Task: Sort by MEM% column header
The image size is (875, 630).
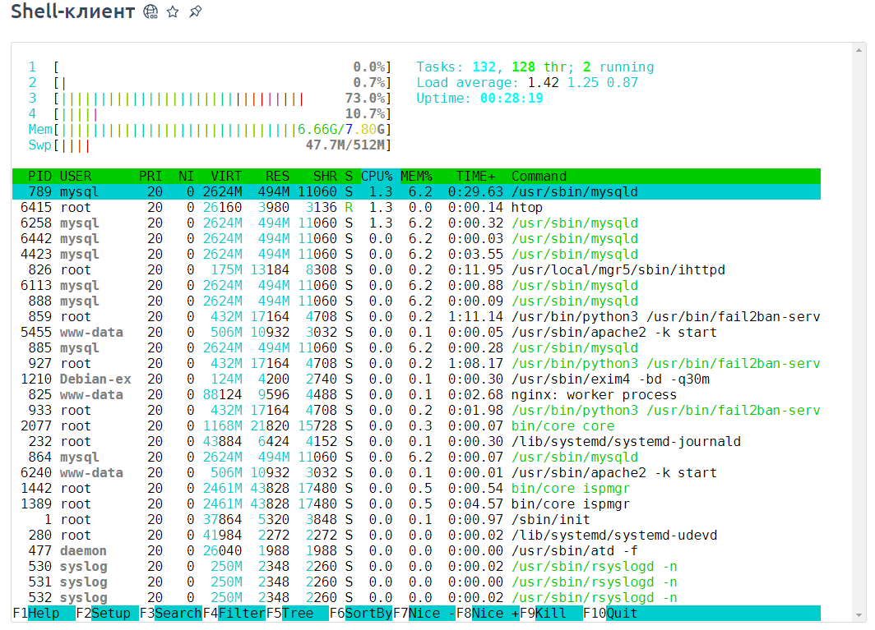Action: [x=416, y=176]
